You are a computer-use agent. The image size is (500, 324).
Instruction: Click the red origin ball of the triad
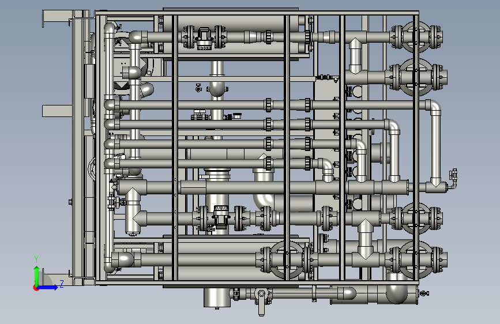(x=36, y=288)
